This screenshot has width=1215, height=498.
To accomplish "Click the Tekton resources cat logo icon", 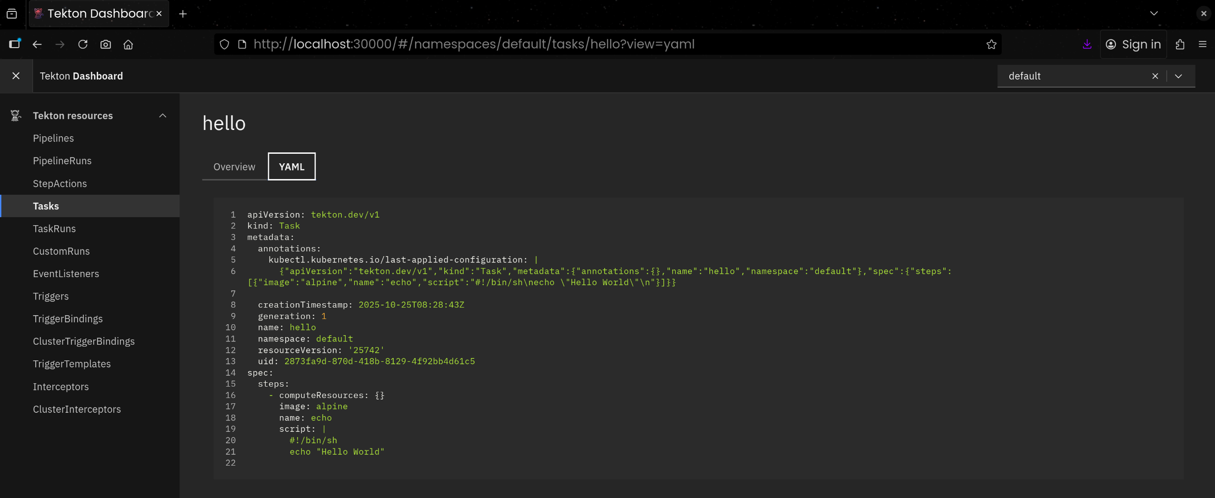I will pos(16,116).
